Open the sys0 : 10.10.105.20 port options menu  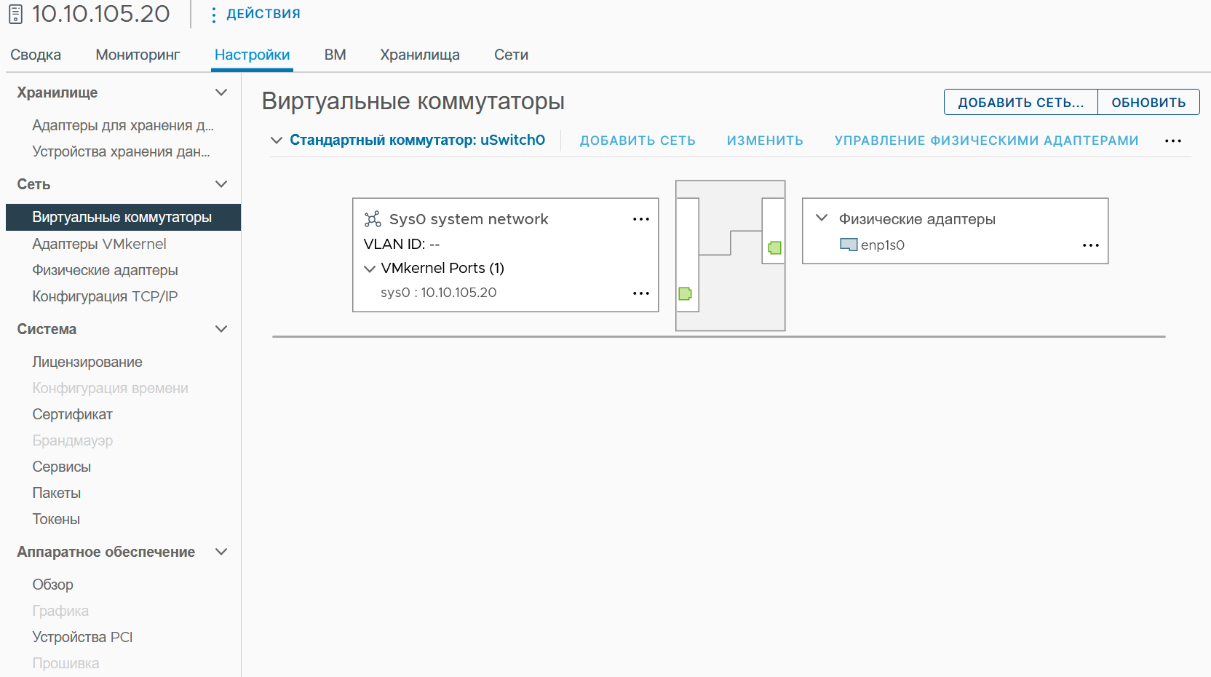tap(641, 293)
